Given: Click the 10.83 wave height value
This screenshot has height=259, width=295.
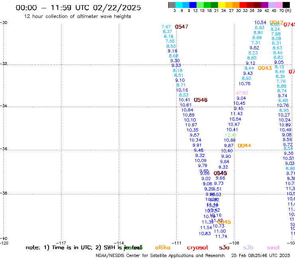Looking at the screenshot, I should (x=205, y=233).
